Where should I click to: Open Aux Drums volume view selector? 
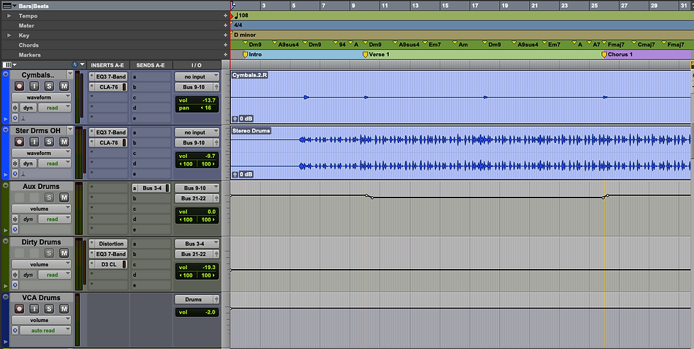(41, 208)
